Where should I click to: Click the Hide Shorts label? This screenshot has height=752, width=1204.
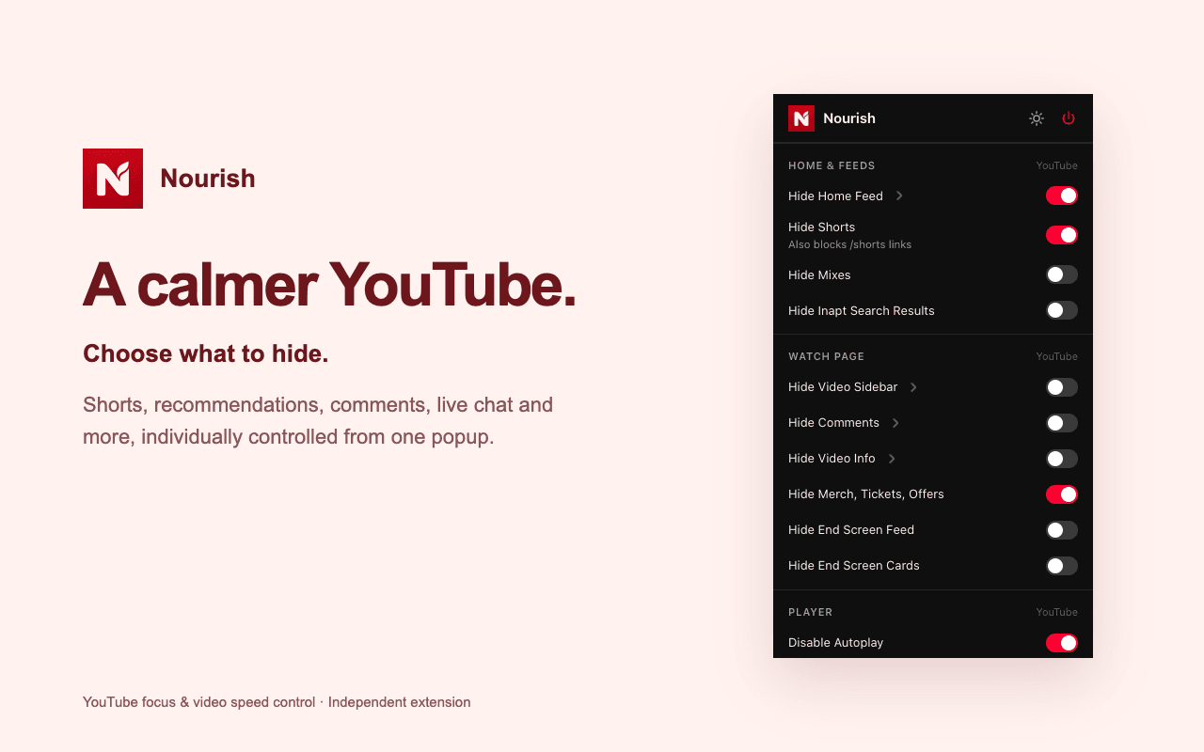pos(822,227)
